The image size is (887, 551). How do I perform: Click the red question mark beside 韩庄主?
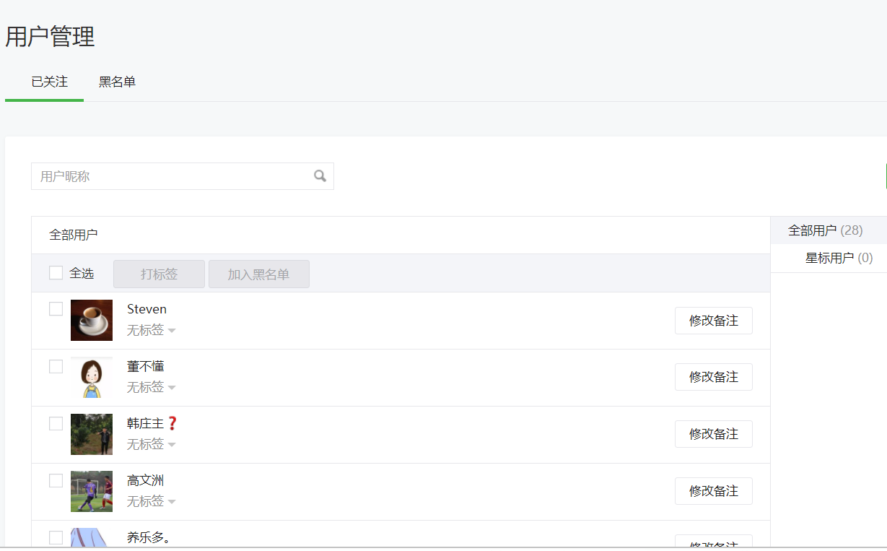coord(172,423)
